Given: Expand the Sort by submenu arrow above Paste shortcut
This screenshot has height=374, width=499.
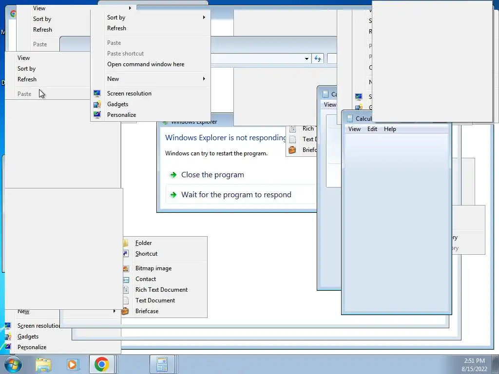Looking at the screenshot, I should (204, 17).
